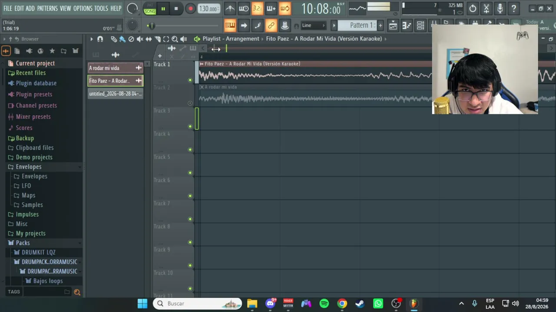Viewport: 556px width, 312px height.
Task: Add a new pattern with plus button
Action: [381, 25]
